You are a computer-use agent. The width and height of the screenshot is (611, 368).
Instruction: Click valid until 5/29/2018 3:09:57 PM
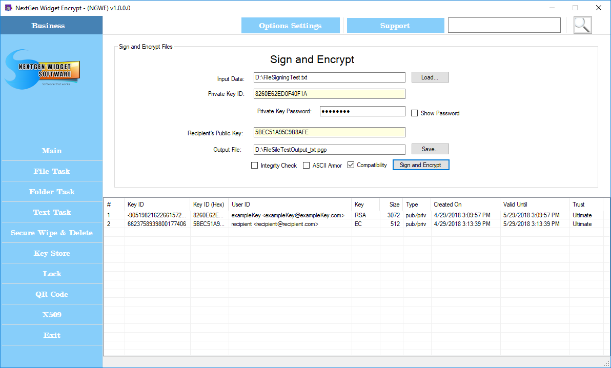pos(531,215)
